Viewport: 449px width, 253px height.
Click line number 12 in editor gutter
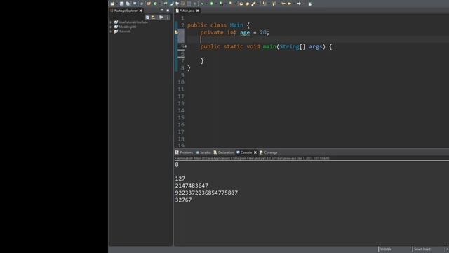pyautogui.click(x=181, y=96)
